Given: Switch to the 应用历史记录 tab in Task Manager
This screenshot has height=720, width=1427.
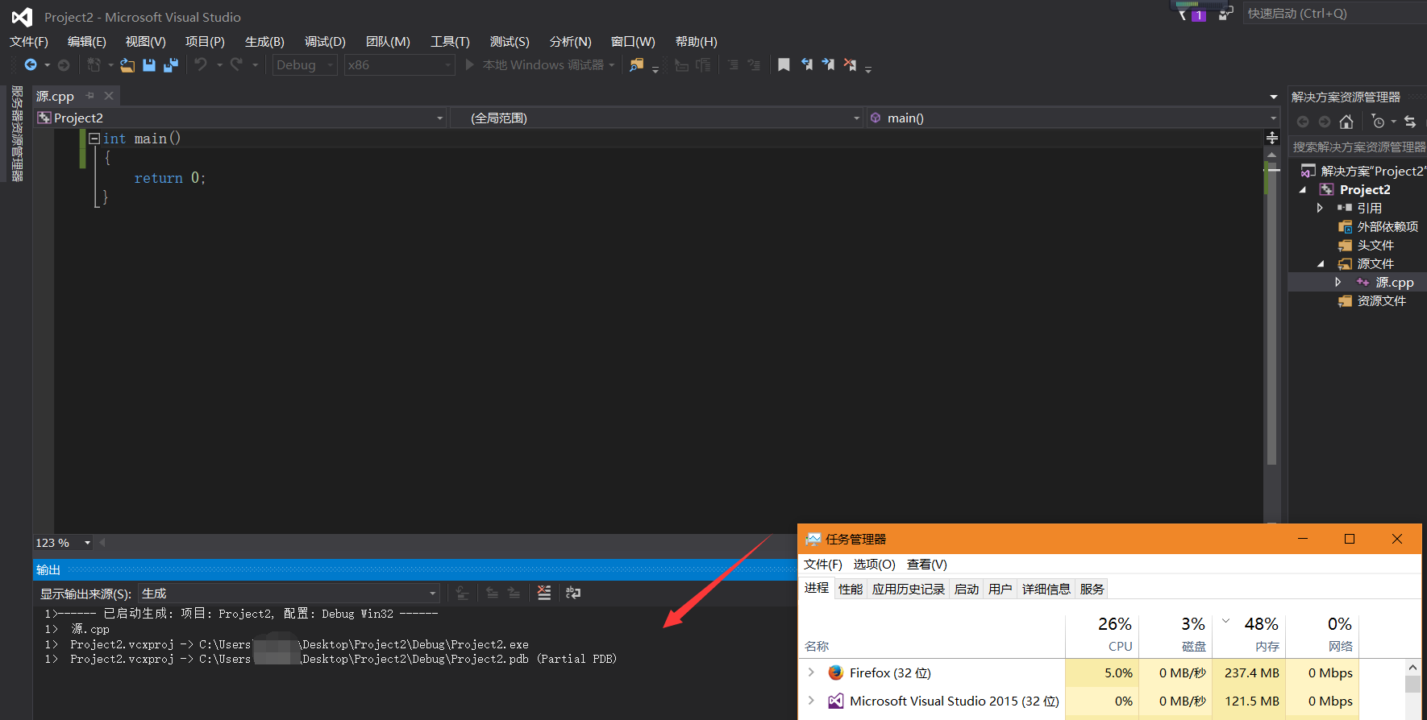Looking at the screenshot, I should [908, 589].
